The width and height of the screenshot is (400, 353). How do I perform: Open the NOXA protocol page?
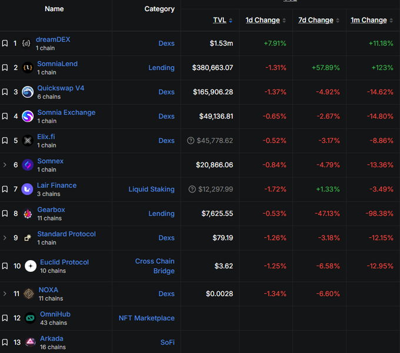coord(48,290)
